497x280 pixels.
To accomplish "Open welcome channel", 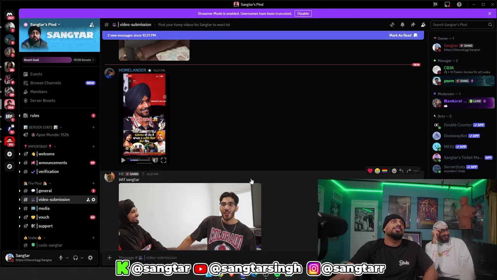I will [x=59, y=154].
